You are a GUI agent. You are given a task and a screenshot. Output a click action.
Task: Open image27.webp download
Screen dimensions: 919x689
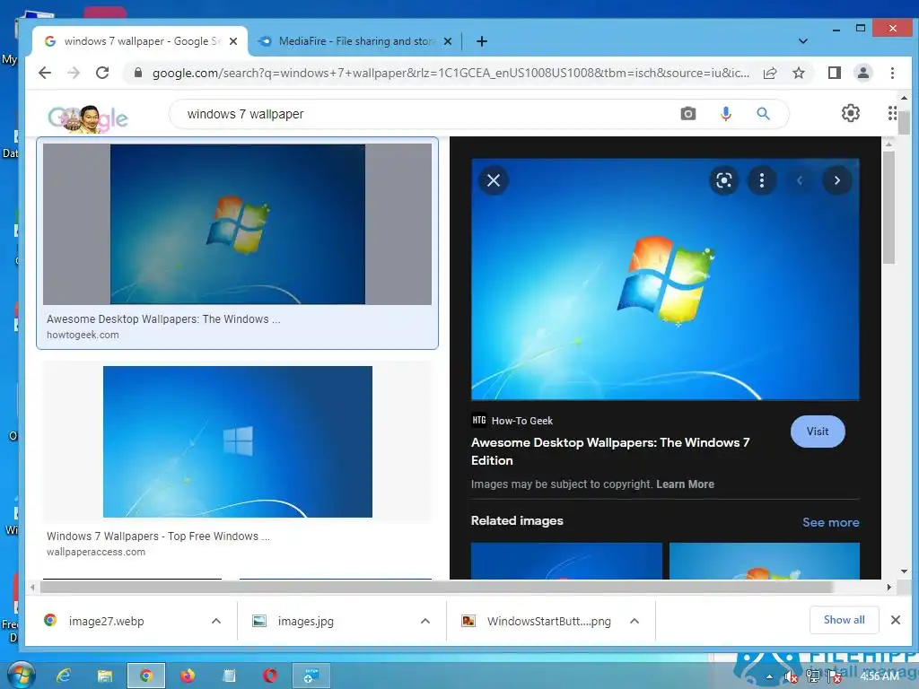106,621
